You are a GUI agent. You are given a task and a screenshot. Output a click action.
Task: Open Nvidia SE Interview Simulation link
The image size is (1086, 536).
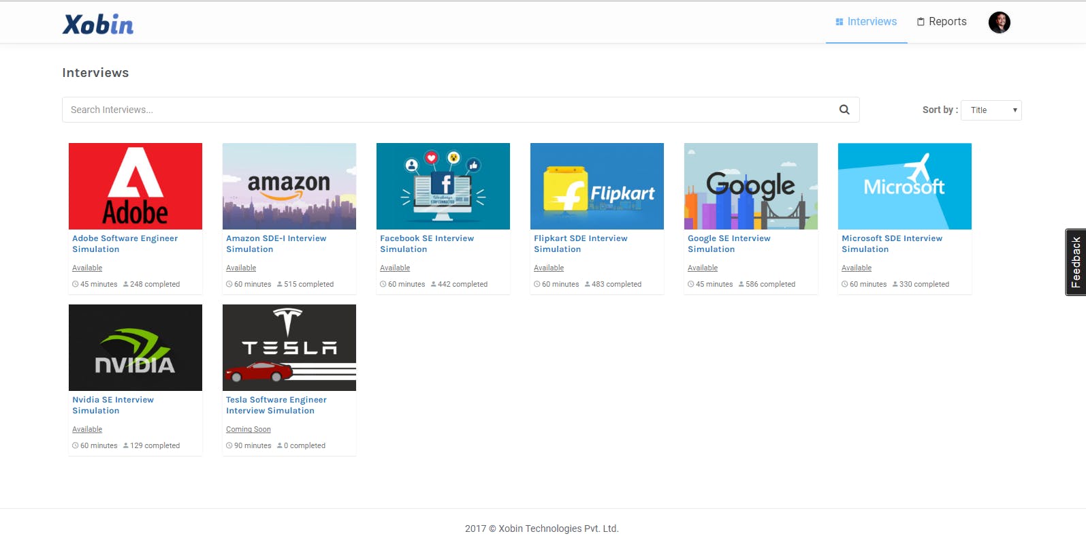coord(113,405)
